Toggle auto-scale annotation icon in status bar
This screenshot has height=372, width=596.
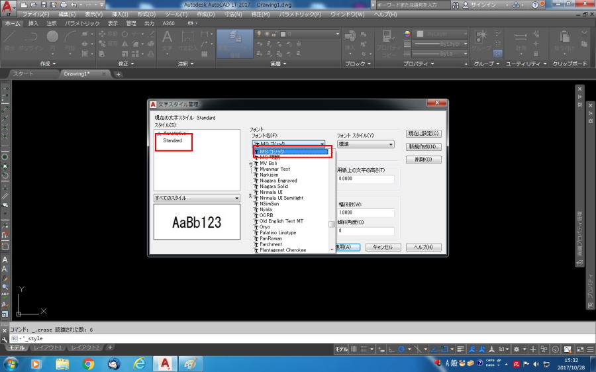[x=481, y=349]
